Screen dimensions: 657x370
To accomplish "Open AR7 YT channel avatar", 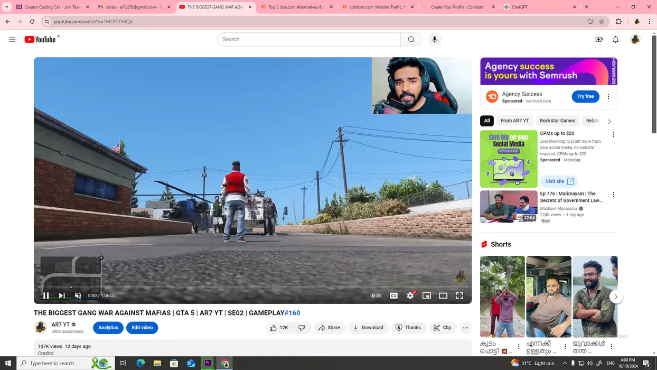I will tap(41, 328).
